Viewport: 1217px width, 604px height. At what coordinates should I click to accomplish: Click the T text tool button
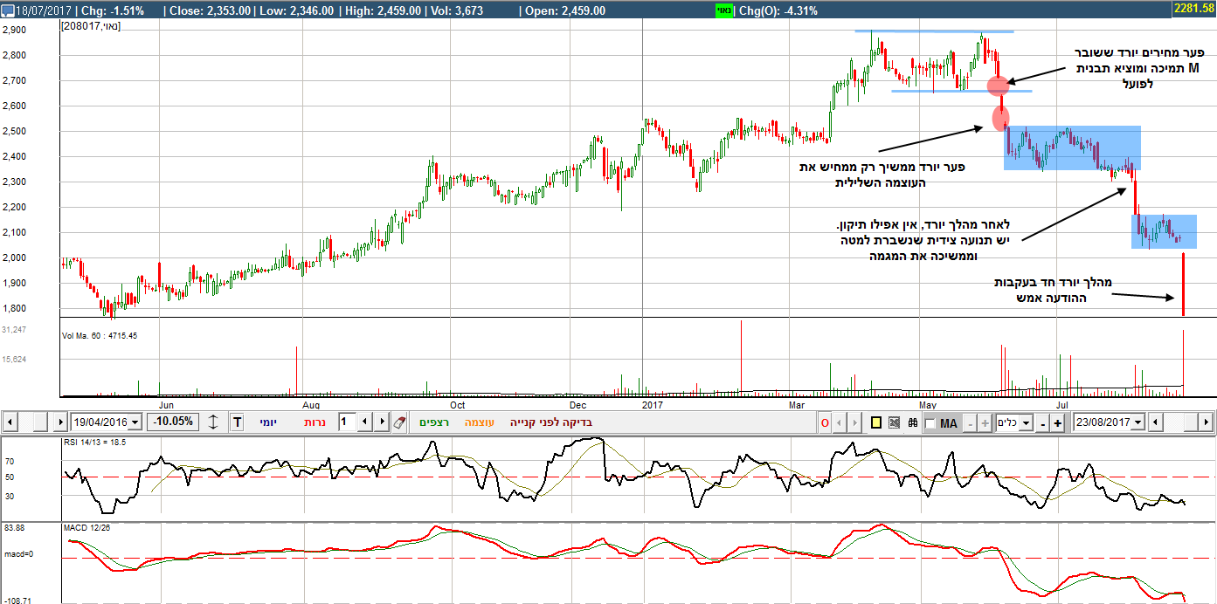[x=238, y=422]
